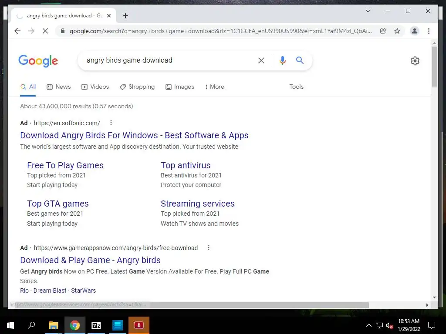Image resolution: width=446 pixels, height=334 pixels.
Task: Click the blue window app in taskbar
Action: point(117,325)
